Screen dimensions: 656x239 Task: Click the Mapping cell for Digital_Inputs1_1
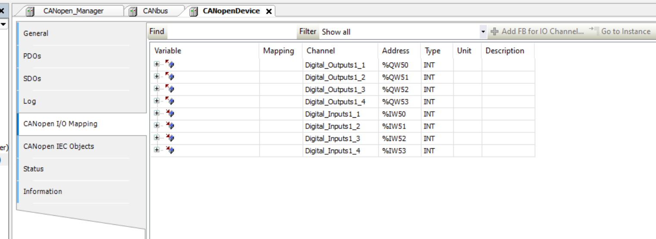(281, 114)
